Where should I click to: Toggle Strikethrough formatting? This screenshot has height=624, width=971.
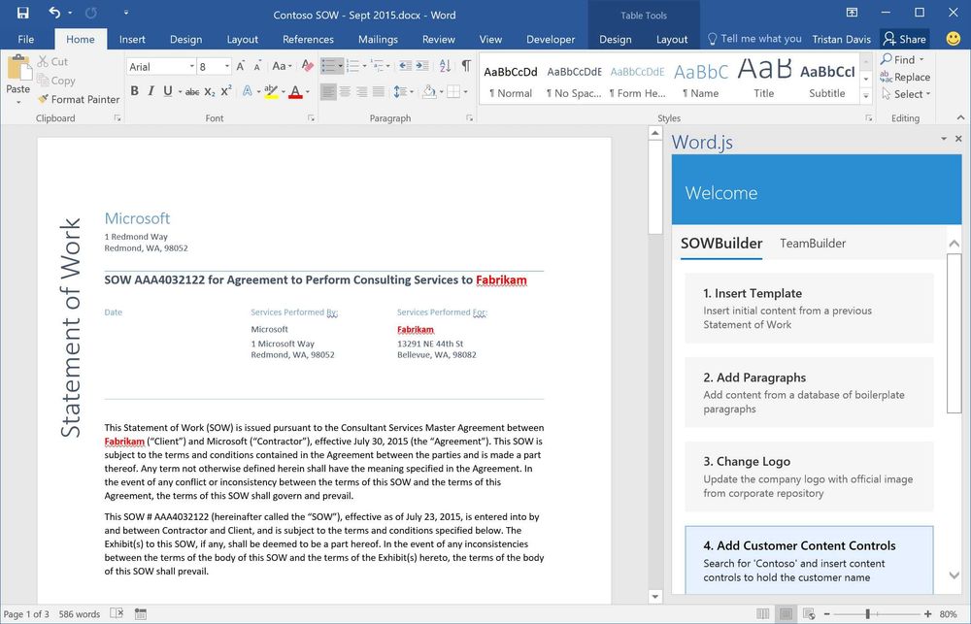pyautogui.click(x=192, y=91)
